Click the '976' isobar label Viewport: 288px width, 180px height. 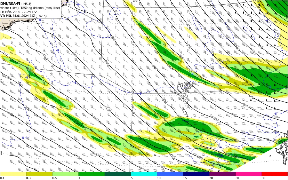point(260,47)
